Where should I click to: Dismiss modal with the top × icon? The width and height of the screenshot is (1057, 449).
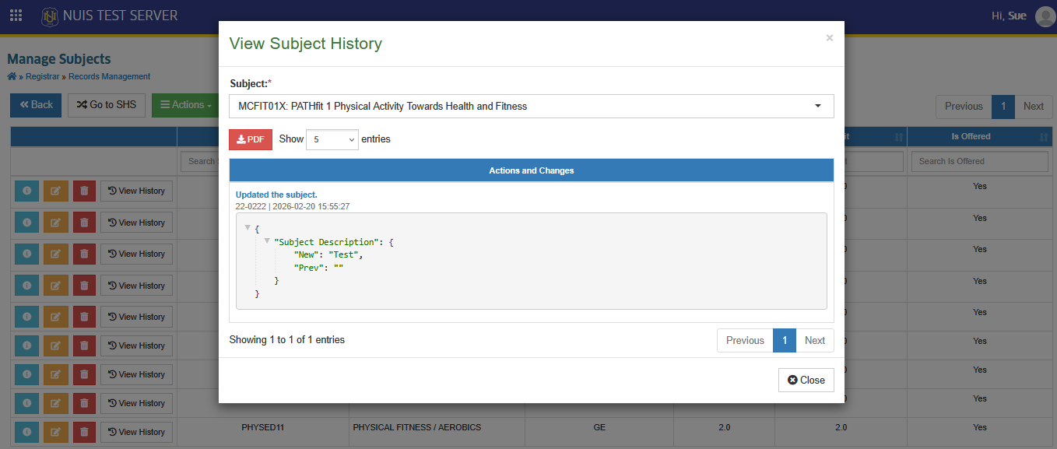click(x=830, y=37)
